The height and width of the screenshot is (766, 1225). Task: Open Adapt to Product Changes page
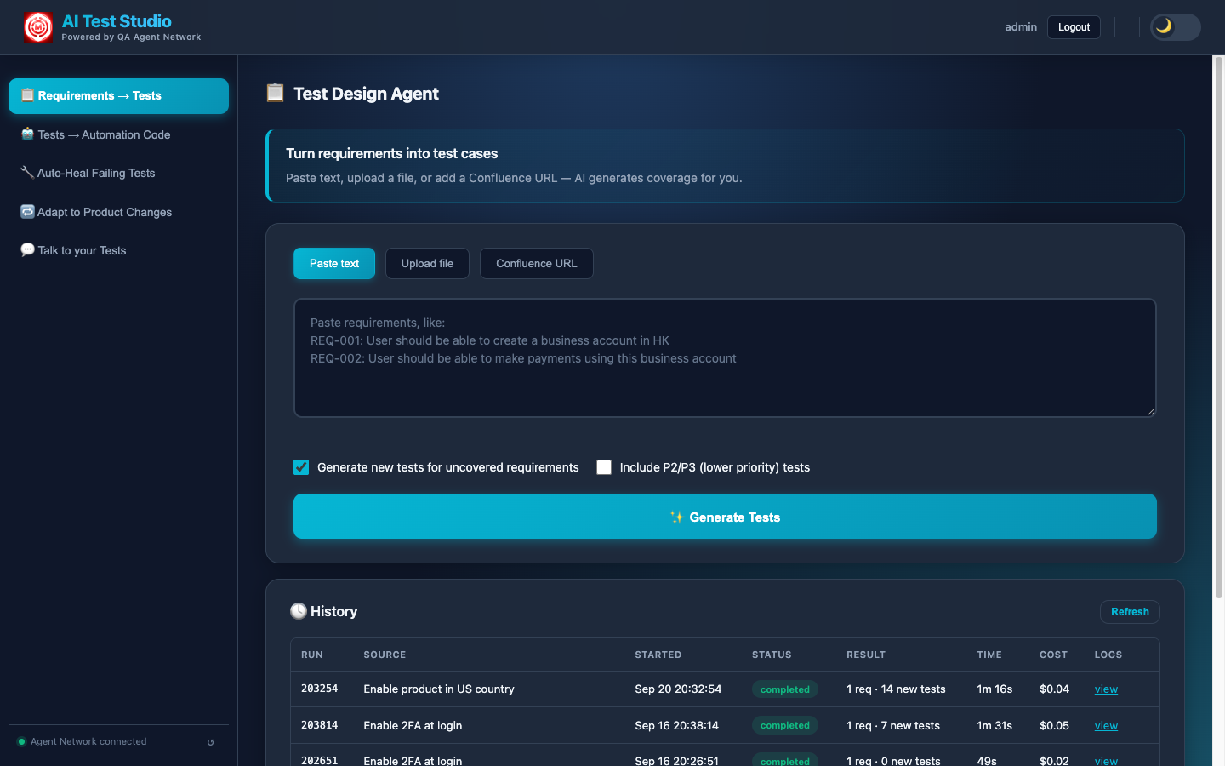click(118, 212)
